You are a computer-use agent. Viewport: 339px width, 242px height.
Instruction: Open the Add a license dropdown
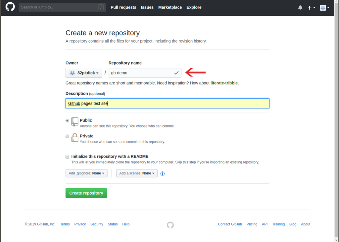(137, 173)
